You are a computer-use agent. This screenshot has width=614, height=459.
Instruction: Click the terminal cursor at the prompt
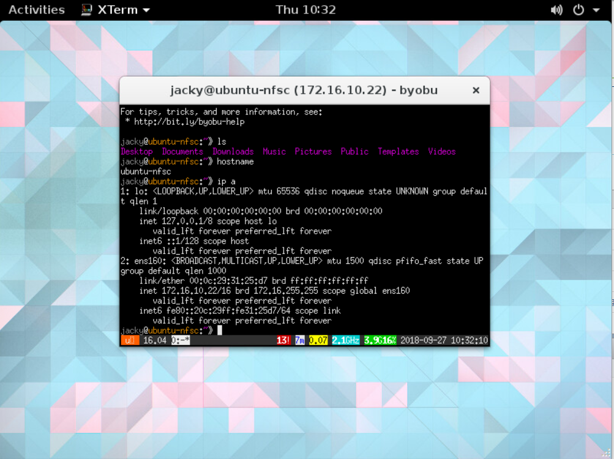[x=220, y=330]
